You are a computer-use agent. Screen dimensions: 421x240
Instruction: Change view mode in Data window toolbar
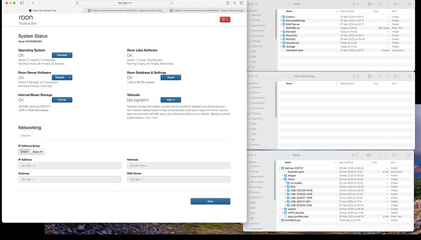(x=356, y=4)
